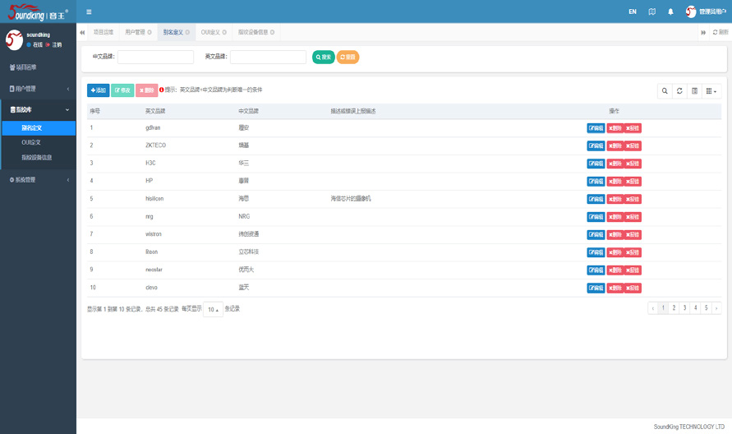This screenshot has width=732, height=434.
Task: Refresh the table with the circular arrows icon
Action: [x=679, y=91]
